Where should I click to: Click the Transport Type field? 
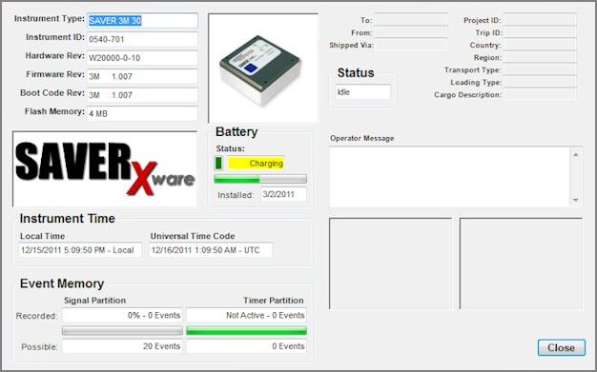(540, 69)
